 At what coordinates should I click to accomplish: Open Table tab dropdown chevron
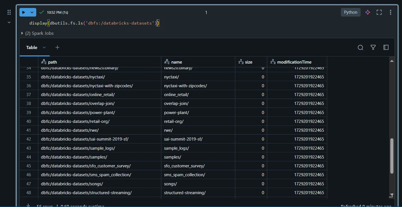(x=44, y=47)
